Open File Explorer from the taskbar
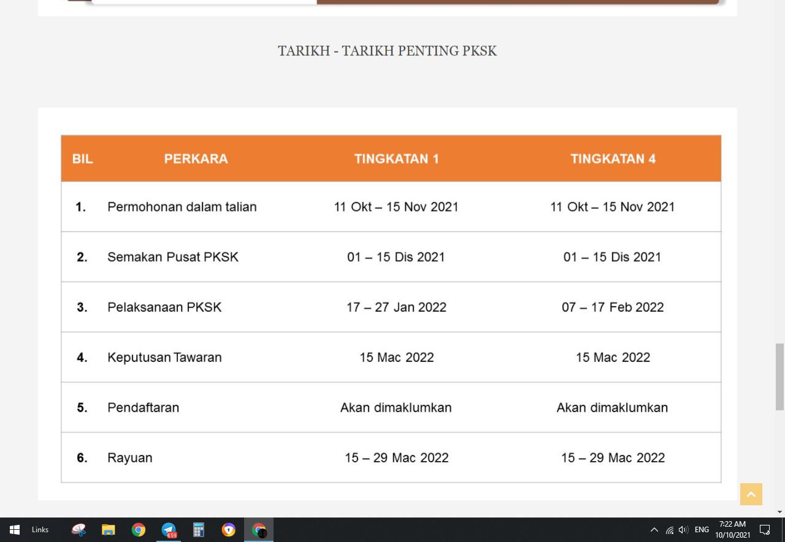Image resolution: width=785 pixels, height=542 pixels. coord(109,530)
